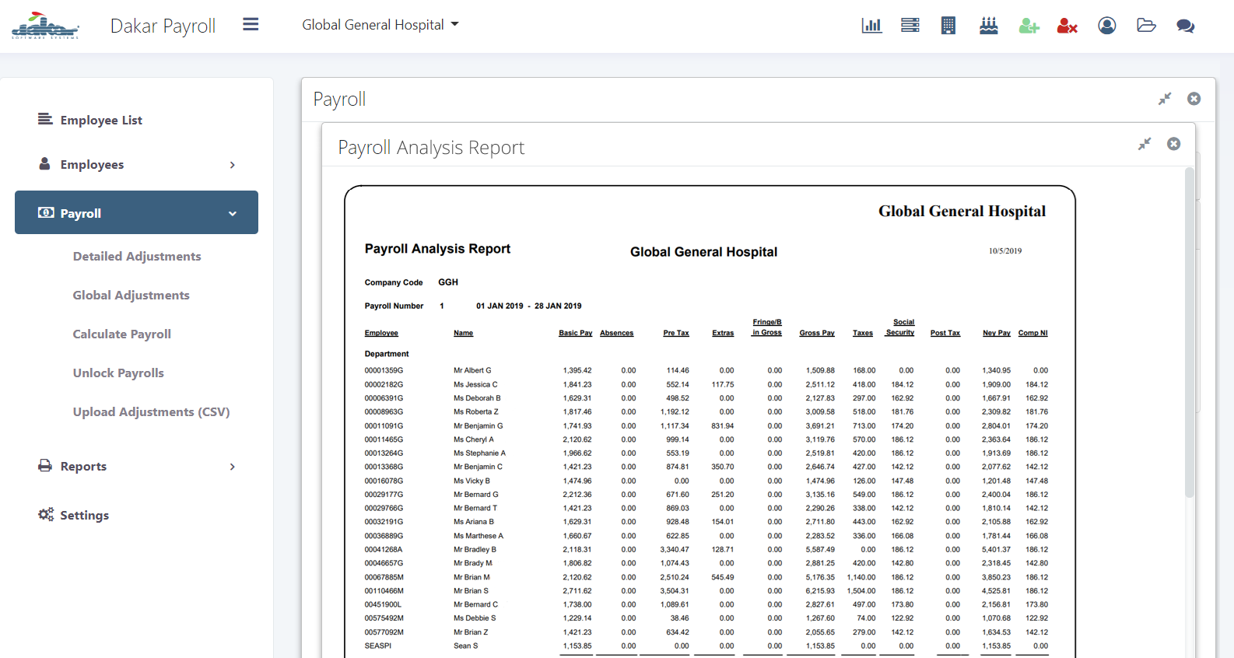Go to Unlock Payrolls
Screen dimensions: 1234x658
coord(118,373)
